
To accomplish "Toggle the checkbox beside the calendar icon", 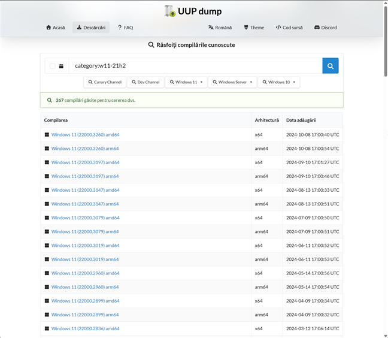I will (x=53, y=66).
